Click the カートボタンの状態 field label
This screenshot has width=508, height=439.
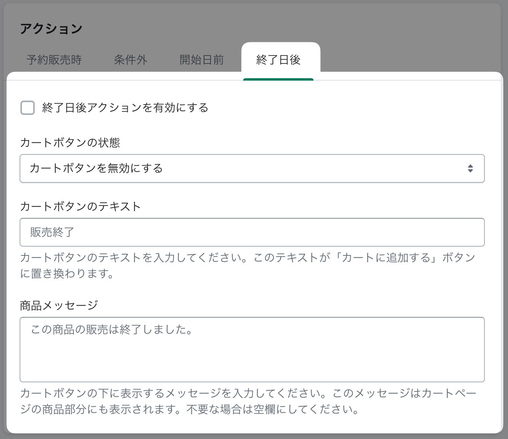(x=70, y=142)
